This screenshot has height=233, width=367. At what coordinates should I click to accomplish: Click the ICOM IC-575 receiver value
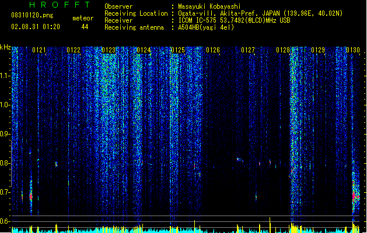coord(235,20)
